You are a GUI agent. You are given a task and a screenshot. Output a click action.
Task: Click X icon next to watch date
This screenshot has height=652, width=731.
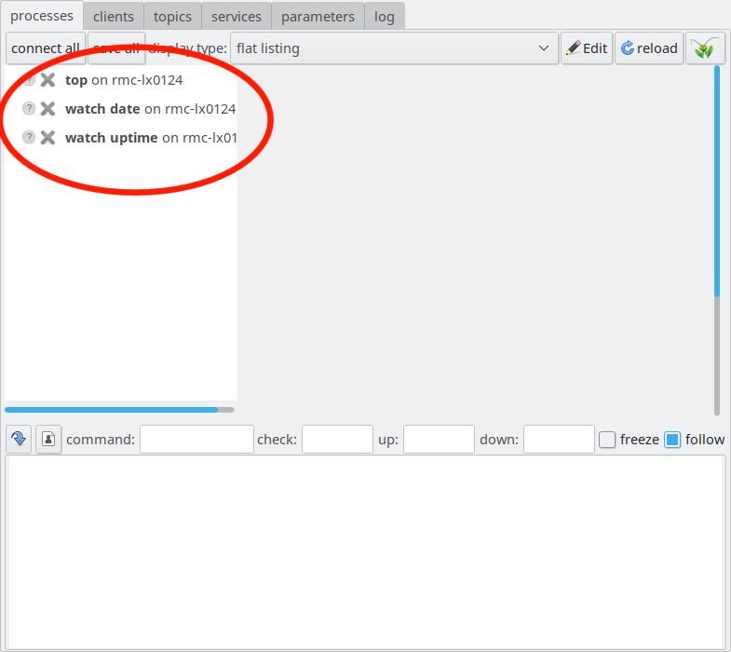(x=47, y=109)
